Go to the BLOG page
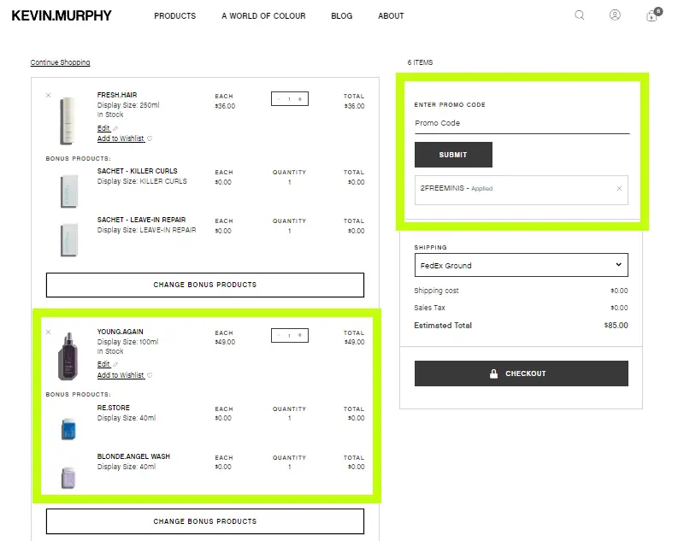 tap(341, 16)
